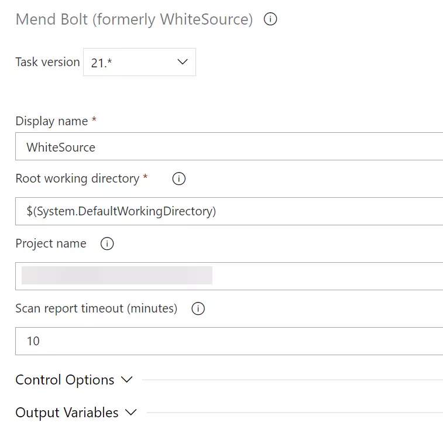Show info for Root working directory
This screenshot has height=443, width=443.
[x=179, y=178]
